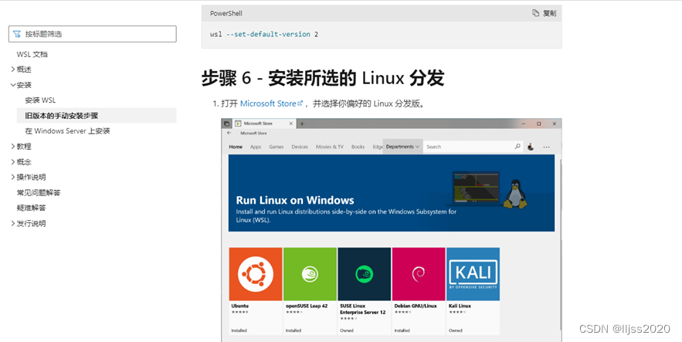Close the Microsoft Store tab

(291, 124)
